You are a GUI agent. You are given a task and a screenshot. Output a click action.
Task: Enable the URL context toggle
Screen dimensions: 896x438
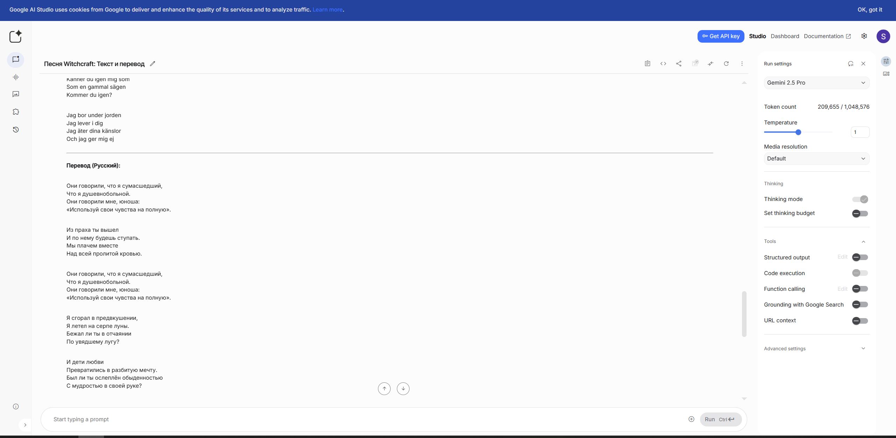tap(860, 321)
